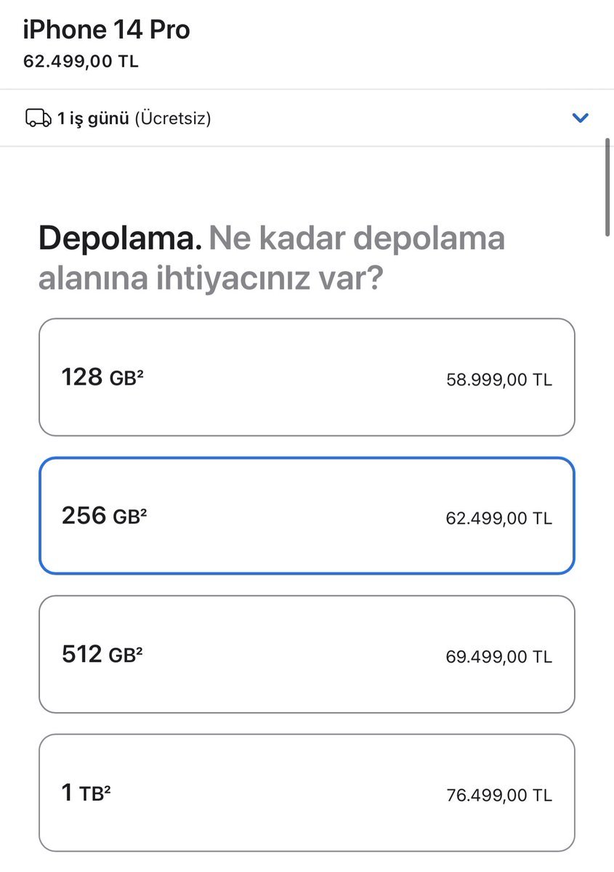Choose the 512 GB storage option
Image resolution: width=614 pixels, height=872 pixels.
point(307,654)
